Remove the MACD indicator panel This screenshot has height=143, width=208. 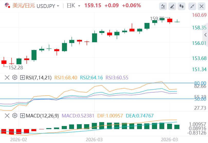pyautogui.click(x=7, y=116)
